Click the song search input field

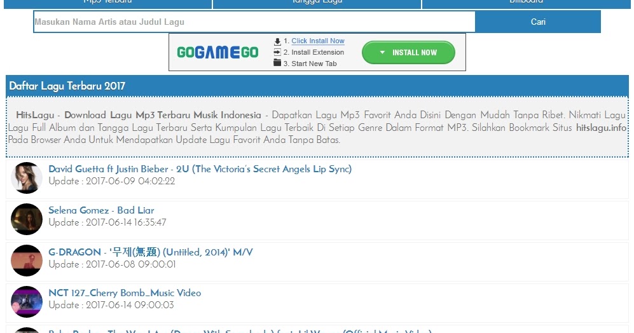(x=254, y=22)
